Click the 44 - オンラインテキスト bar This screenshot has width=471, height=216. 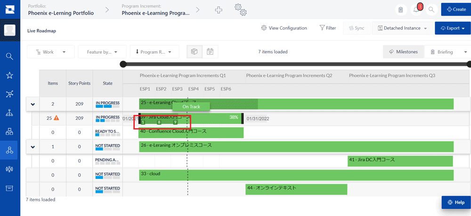pos(296,189)
